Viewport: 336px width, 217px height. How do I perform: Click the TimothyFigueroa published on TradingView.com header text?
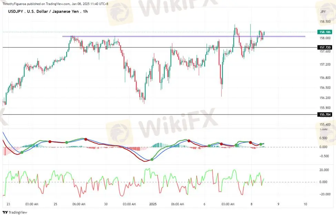[55, 4]
